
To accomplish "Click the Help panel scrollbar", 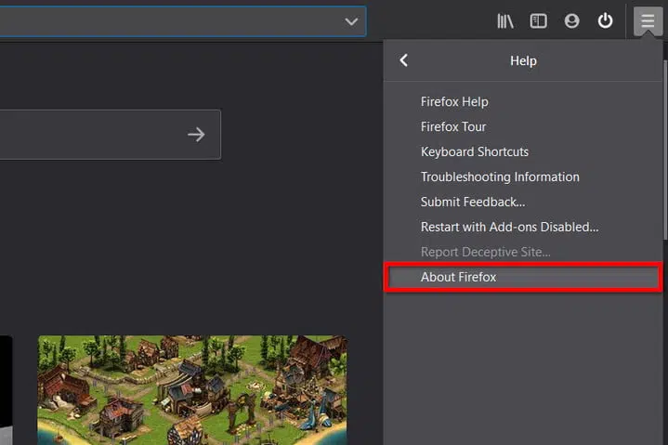I will (x=665, y=150).
